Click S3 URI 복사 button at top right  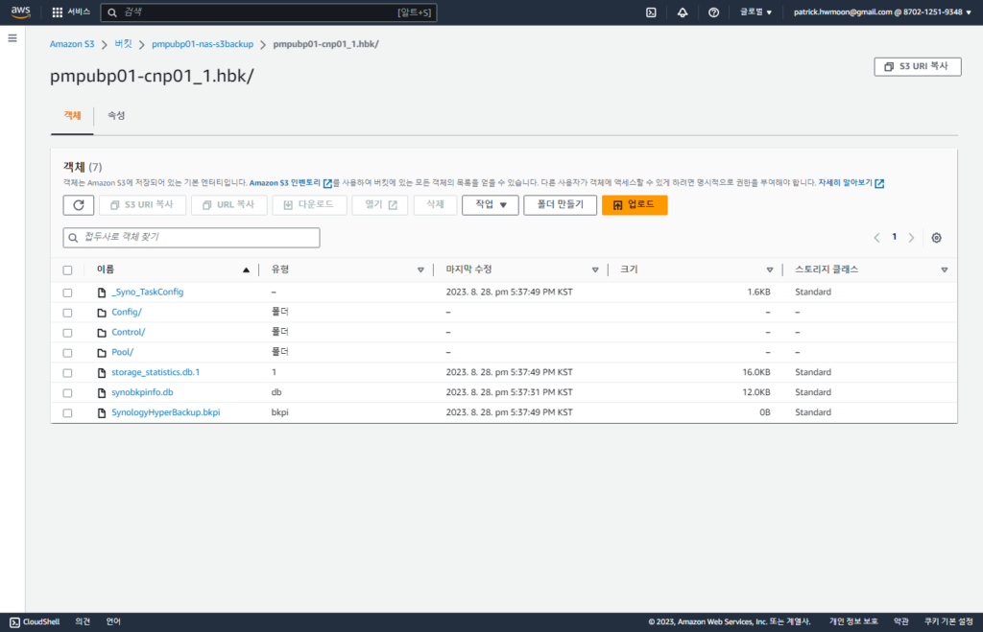(x=917, y=66)
